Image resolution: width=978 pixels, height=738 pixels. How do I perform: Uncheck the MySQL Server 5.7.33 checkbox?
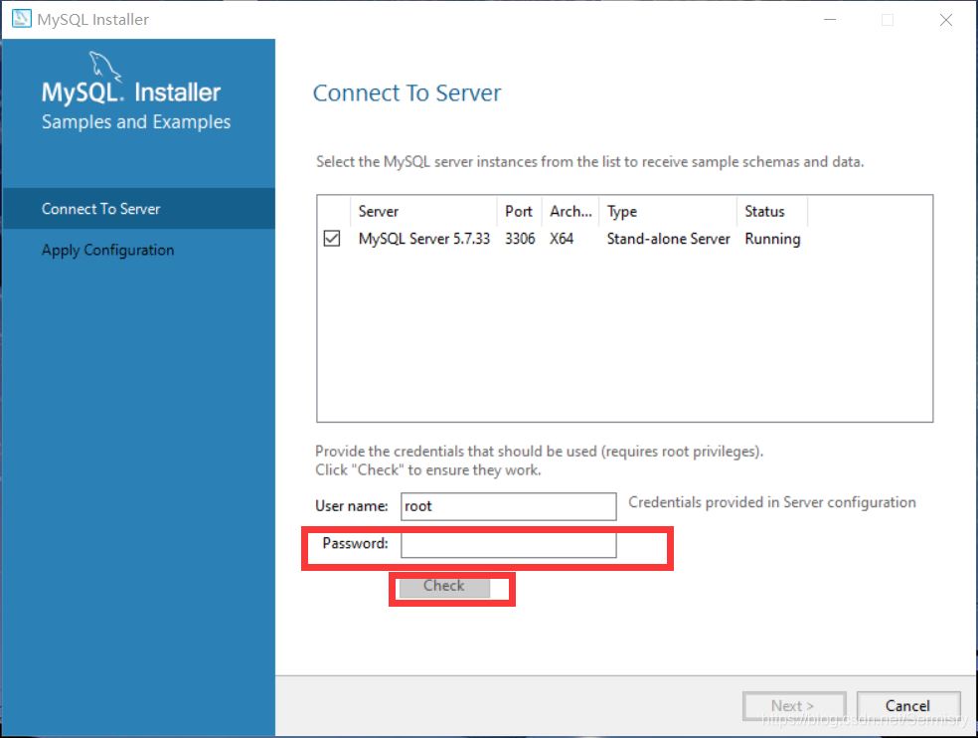tap(332, 239)
